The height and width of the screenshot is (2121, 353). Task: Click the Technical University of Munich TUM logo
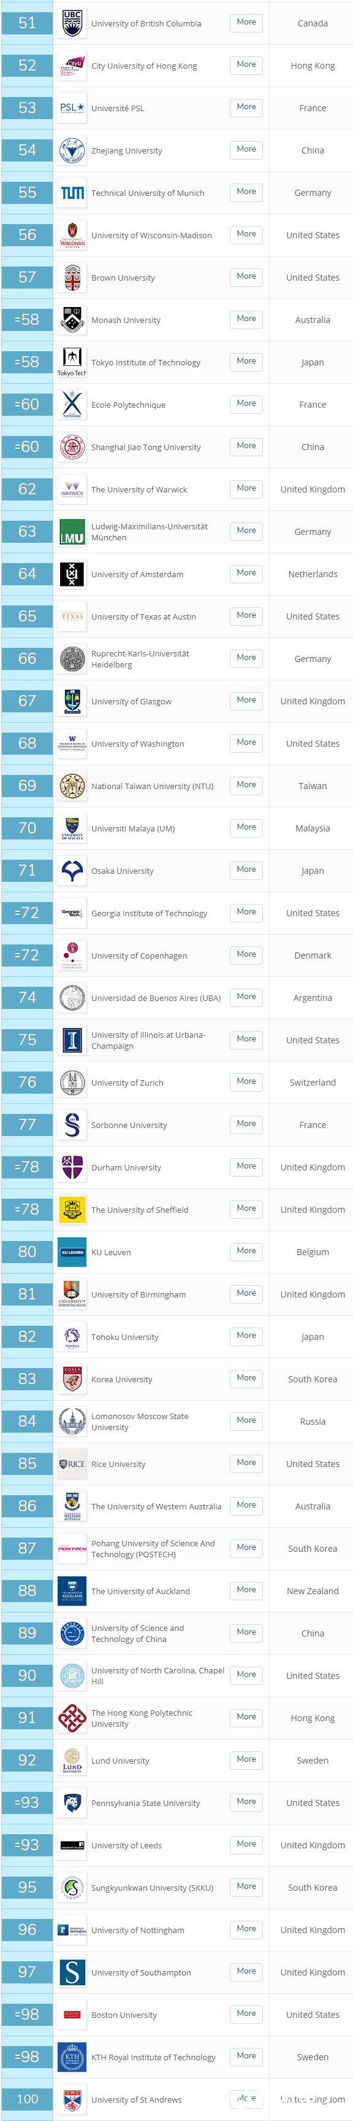pyautogui.click(x=72, y=193)
